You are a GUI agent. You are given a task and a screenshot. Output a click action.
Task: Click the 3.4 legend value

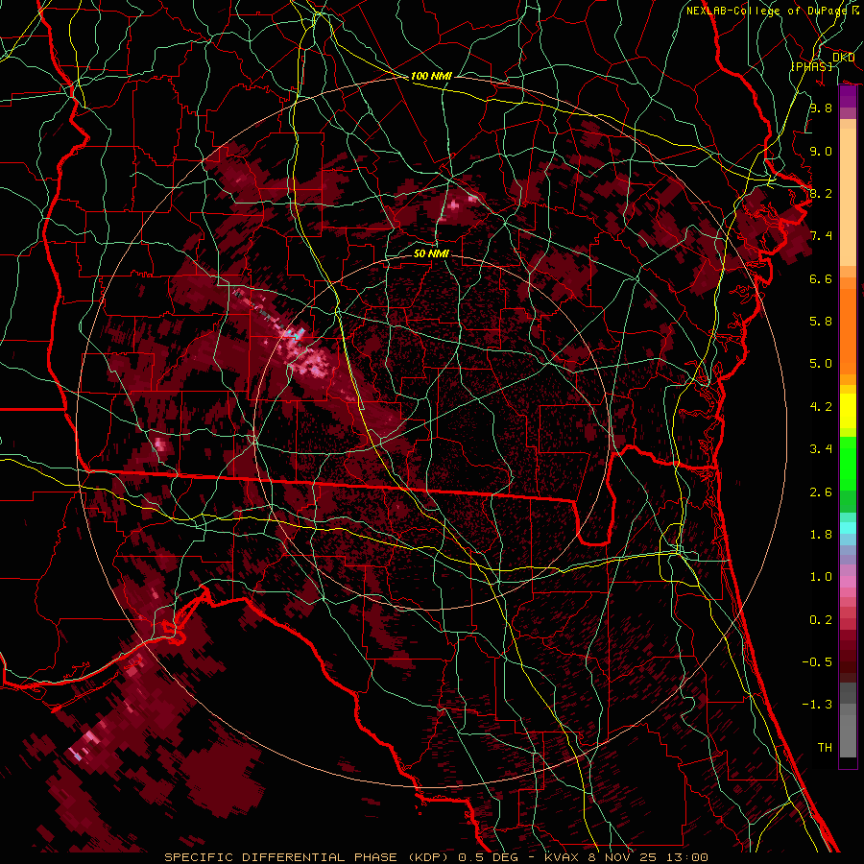click(821, 449)
